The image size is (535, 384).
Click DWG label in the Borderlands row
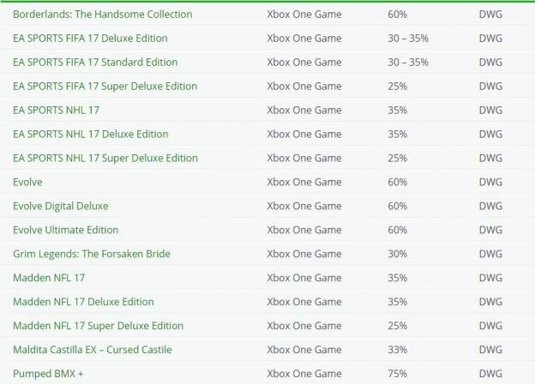point(490,15)
